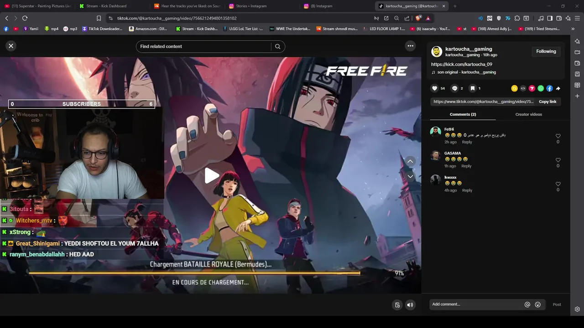584x328 pixels.
Task: Mention a user with the @ icon
Action: [527, 304]
